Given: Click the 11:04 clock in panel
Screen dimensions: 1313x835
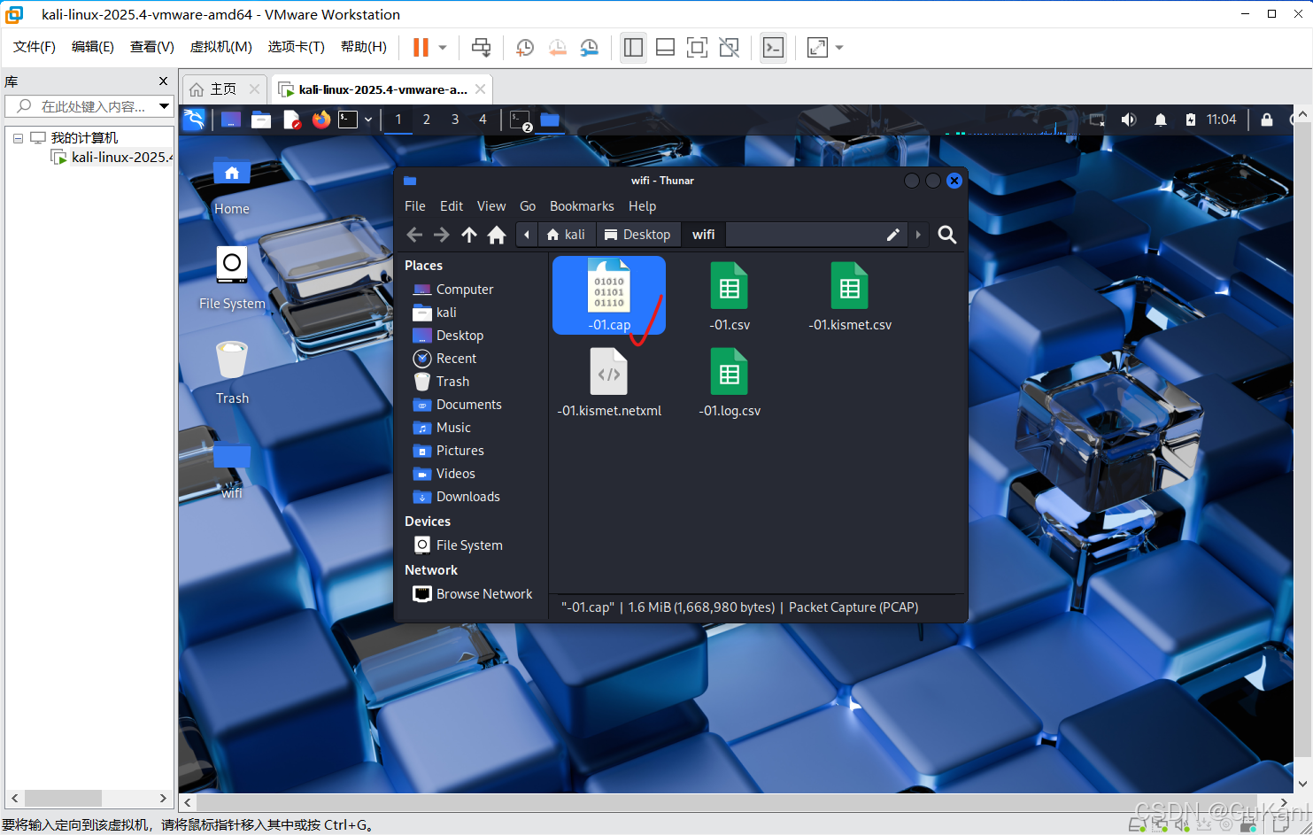Looking at the screenshot, I should [x=1221, y=120].
